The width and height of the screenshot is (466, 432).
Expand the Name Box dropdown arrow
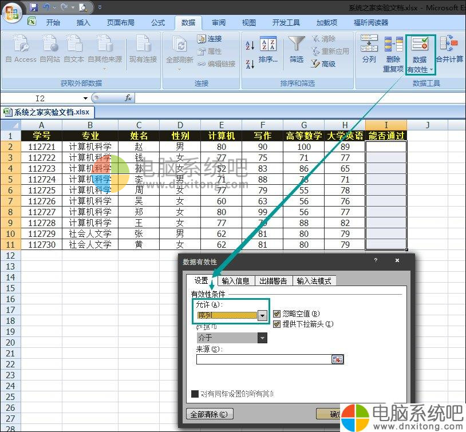pos(85,98)
